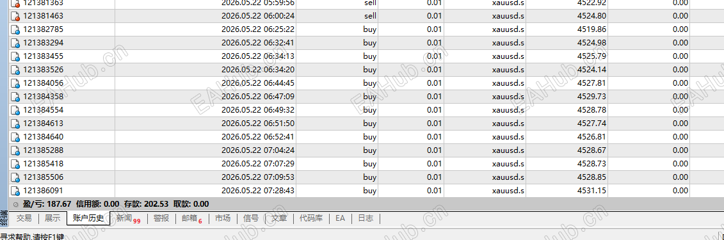Click the order icon for ticket 121384613
724x240 pixels.
[x=15, y=124]
